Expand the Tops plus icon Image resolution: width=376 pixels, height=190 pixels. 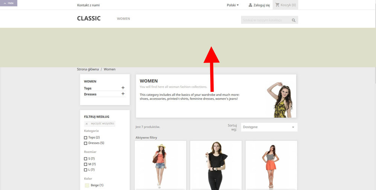[123, 88]
